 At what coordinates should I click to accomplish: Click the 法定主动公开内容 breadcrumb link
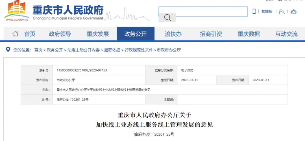click(x=83, y=50)
